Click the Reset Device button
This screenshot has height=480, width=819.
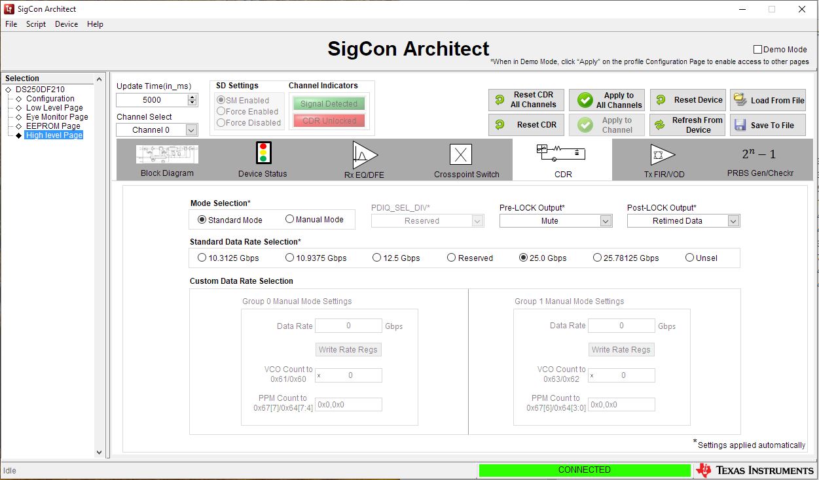[x=687, y=100]
